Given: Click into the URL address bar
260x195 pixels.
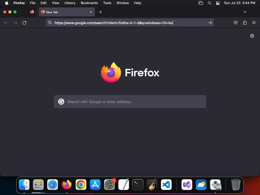Looking at the screenshot, I should [x=130, y=23].
